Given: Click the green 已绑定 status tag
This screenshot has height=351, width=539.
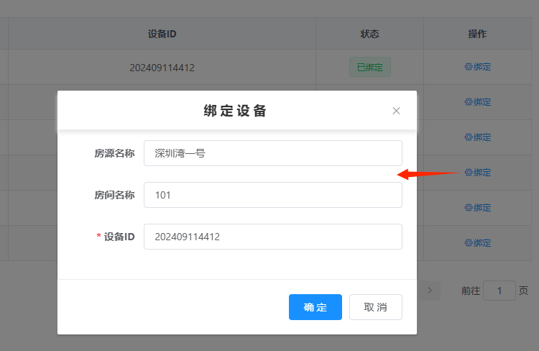Looking at the screenshot, I should 369,68.
